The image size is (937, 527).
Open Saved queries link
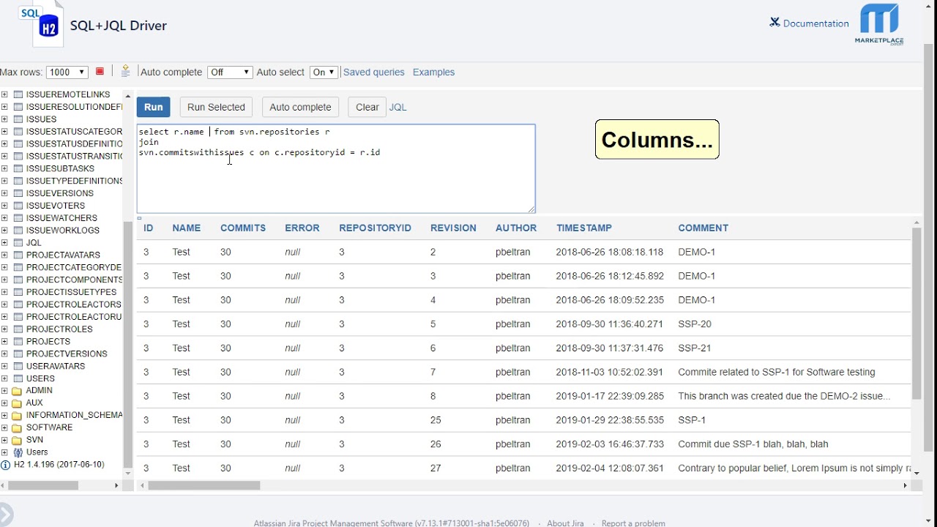tap(374, 72)
